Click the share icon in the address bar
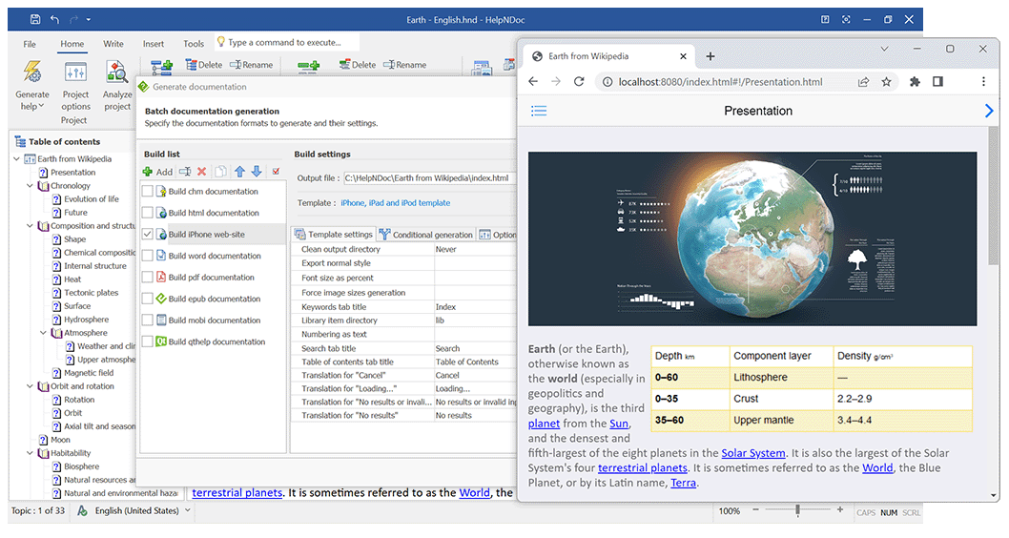 [864, 82]
